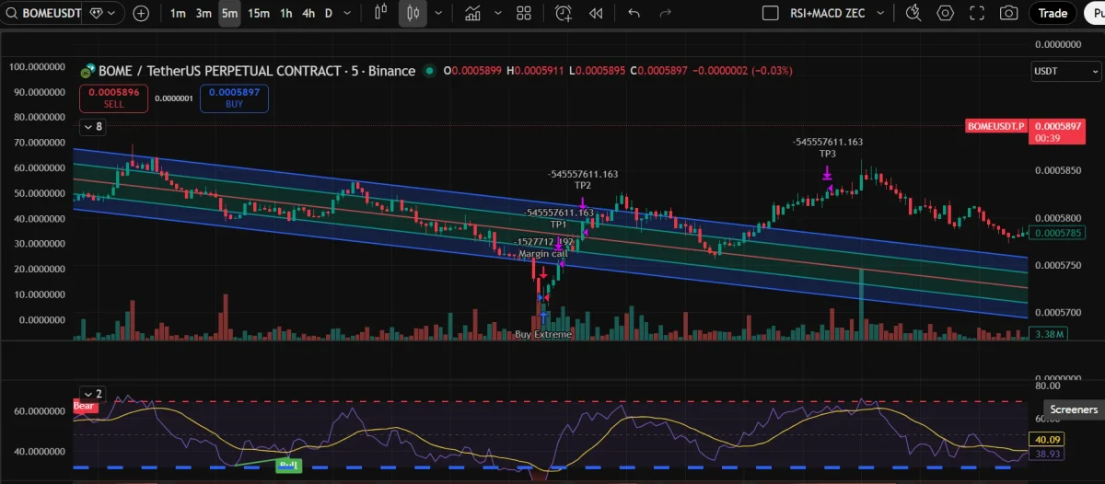Image resolution: width=1105 pixels, height=484 pixels.
Task: Click the TP2 marker on chart
Action: click(583, 185)
